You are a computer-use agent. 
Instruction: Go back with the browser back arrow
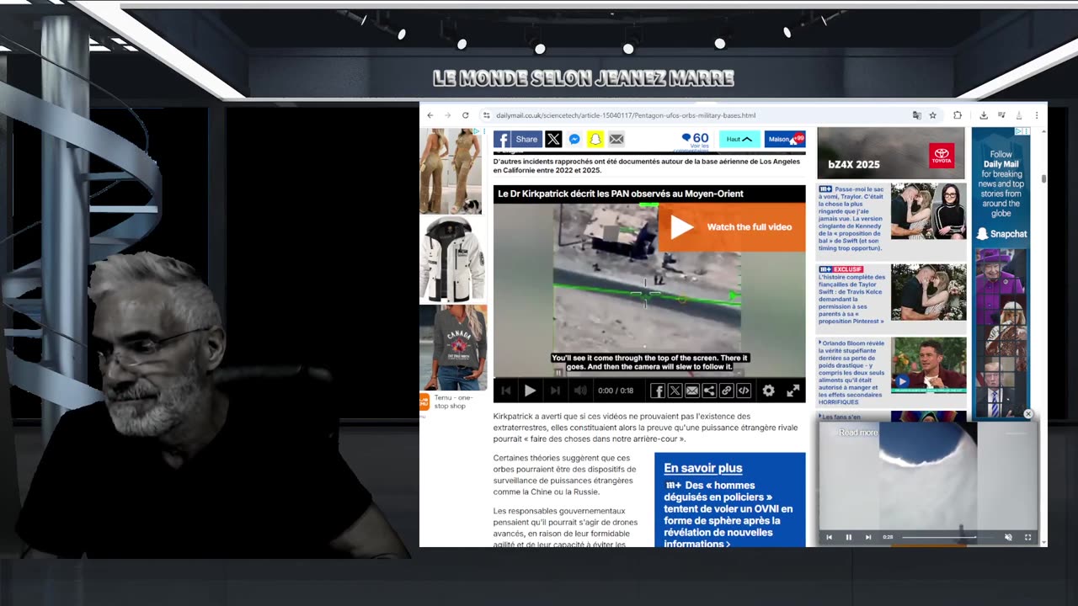(430, 115)
